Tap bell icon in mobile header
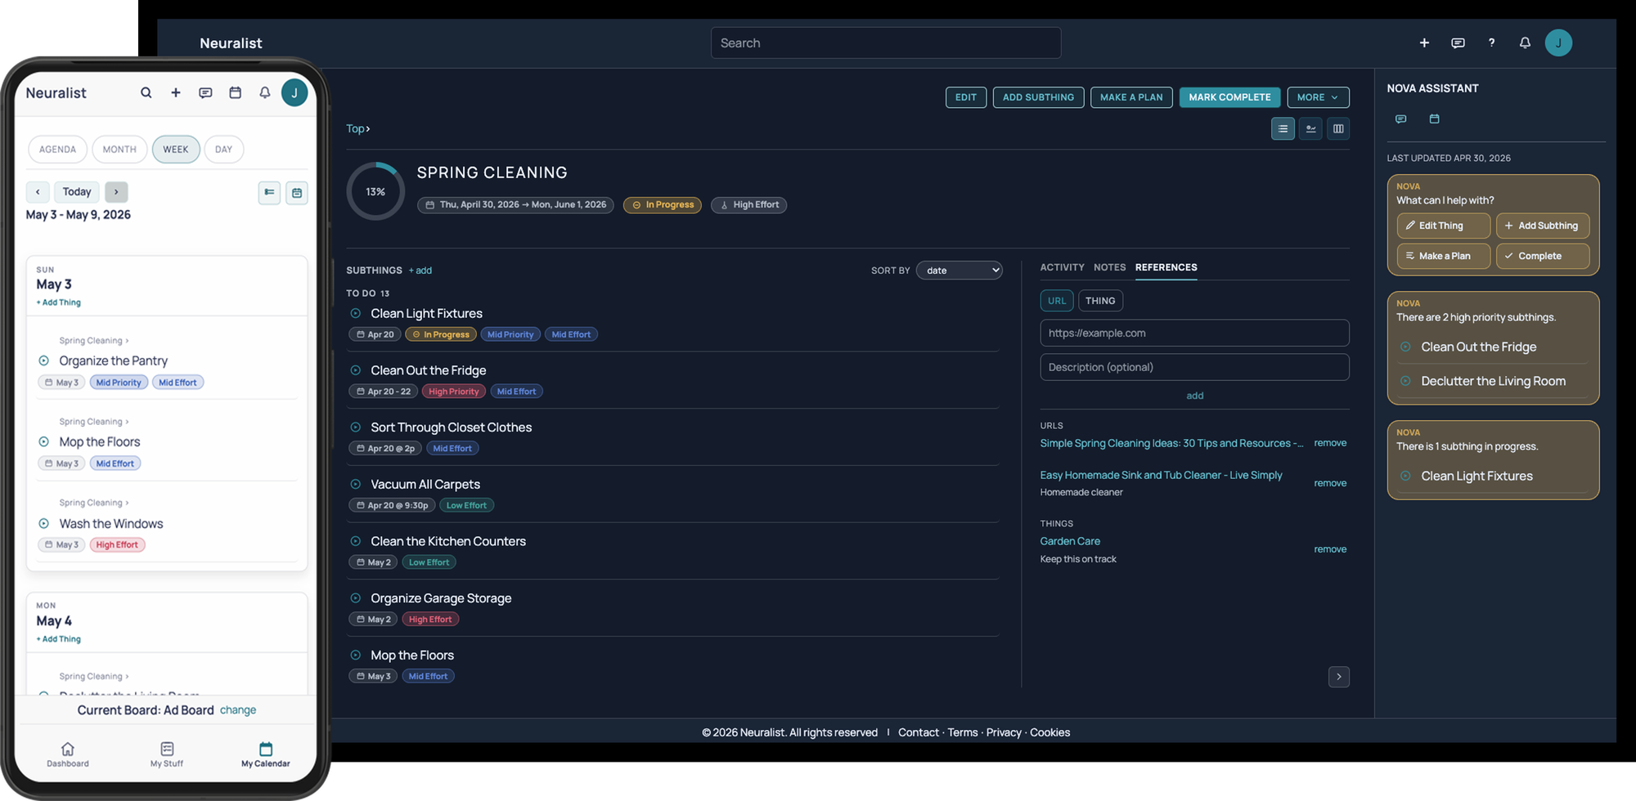 pos(265,92)
